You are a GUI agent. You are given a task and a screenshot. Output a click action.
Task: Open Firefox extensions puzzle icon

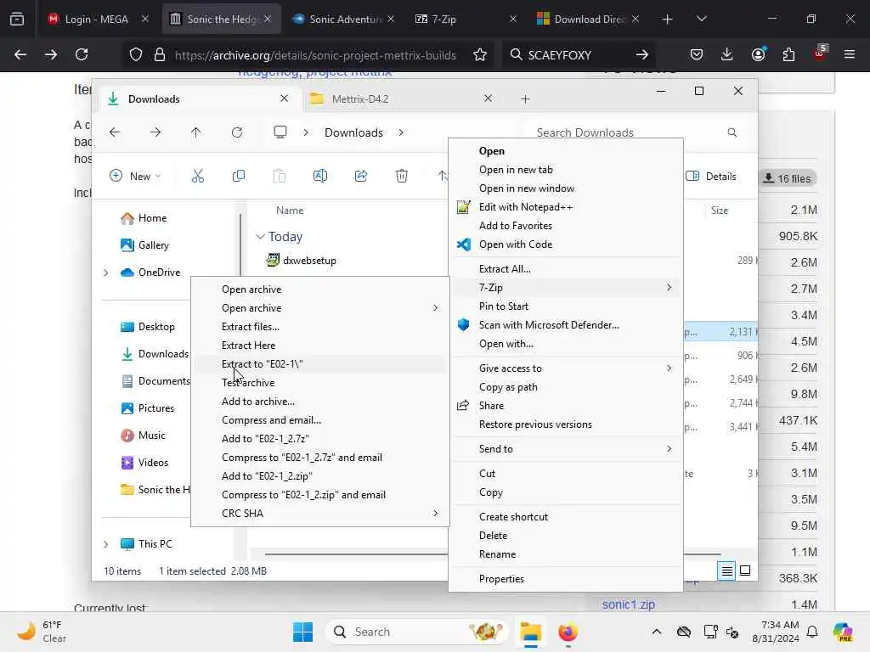pyautogui.click(x=788, y=54)
